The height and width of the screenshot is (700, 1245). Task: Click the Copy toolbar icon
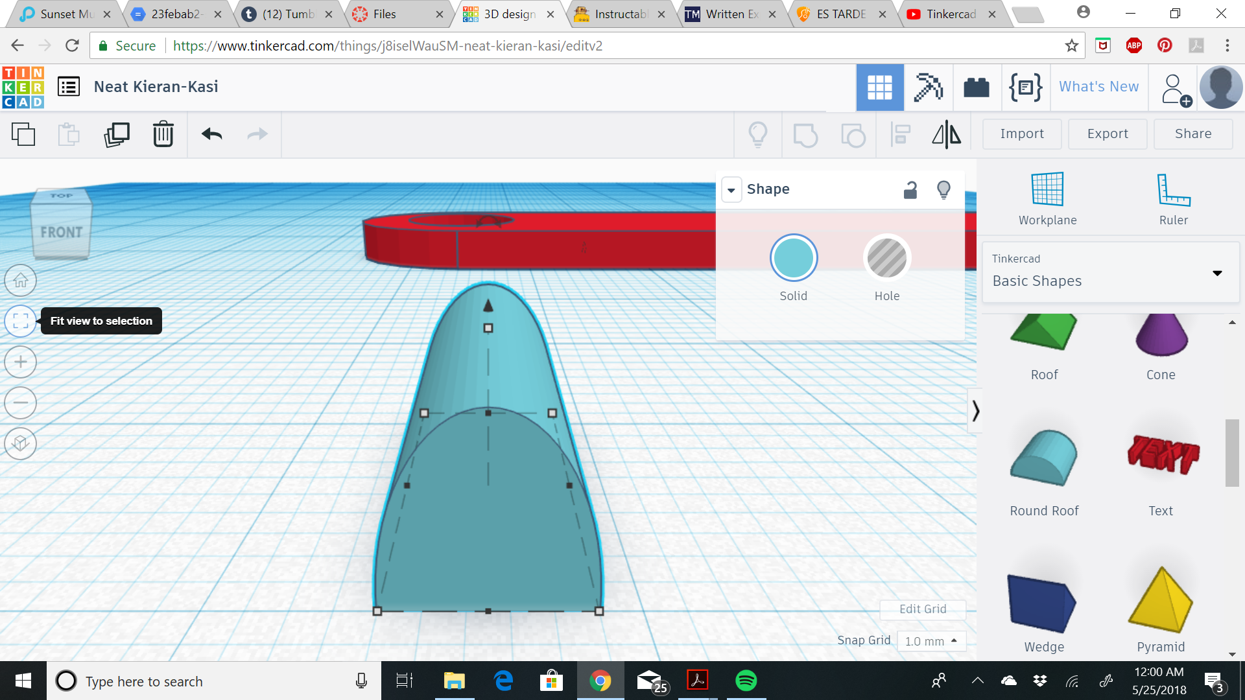(x=23, y=134)
